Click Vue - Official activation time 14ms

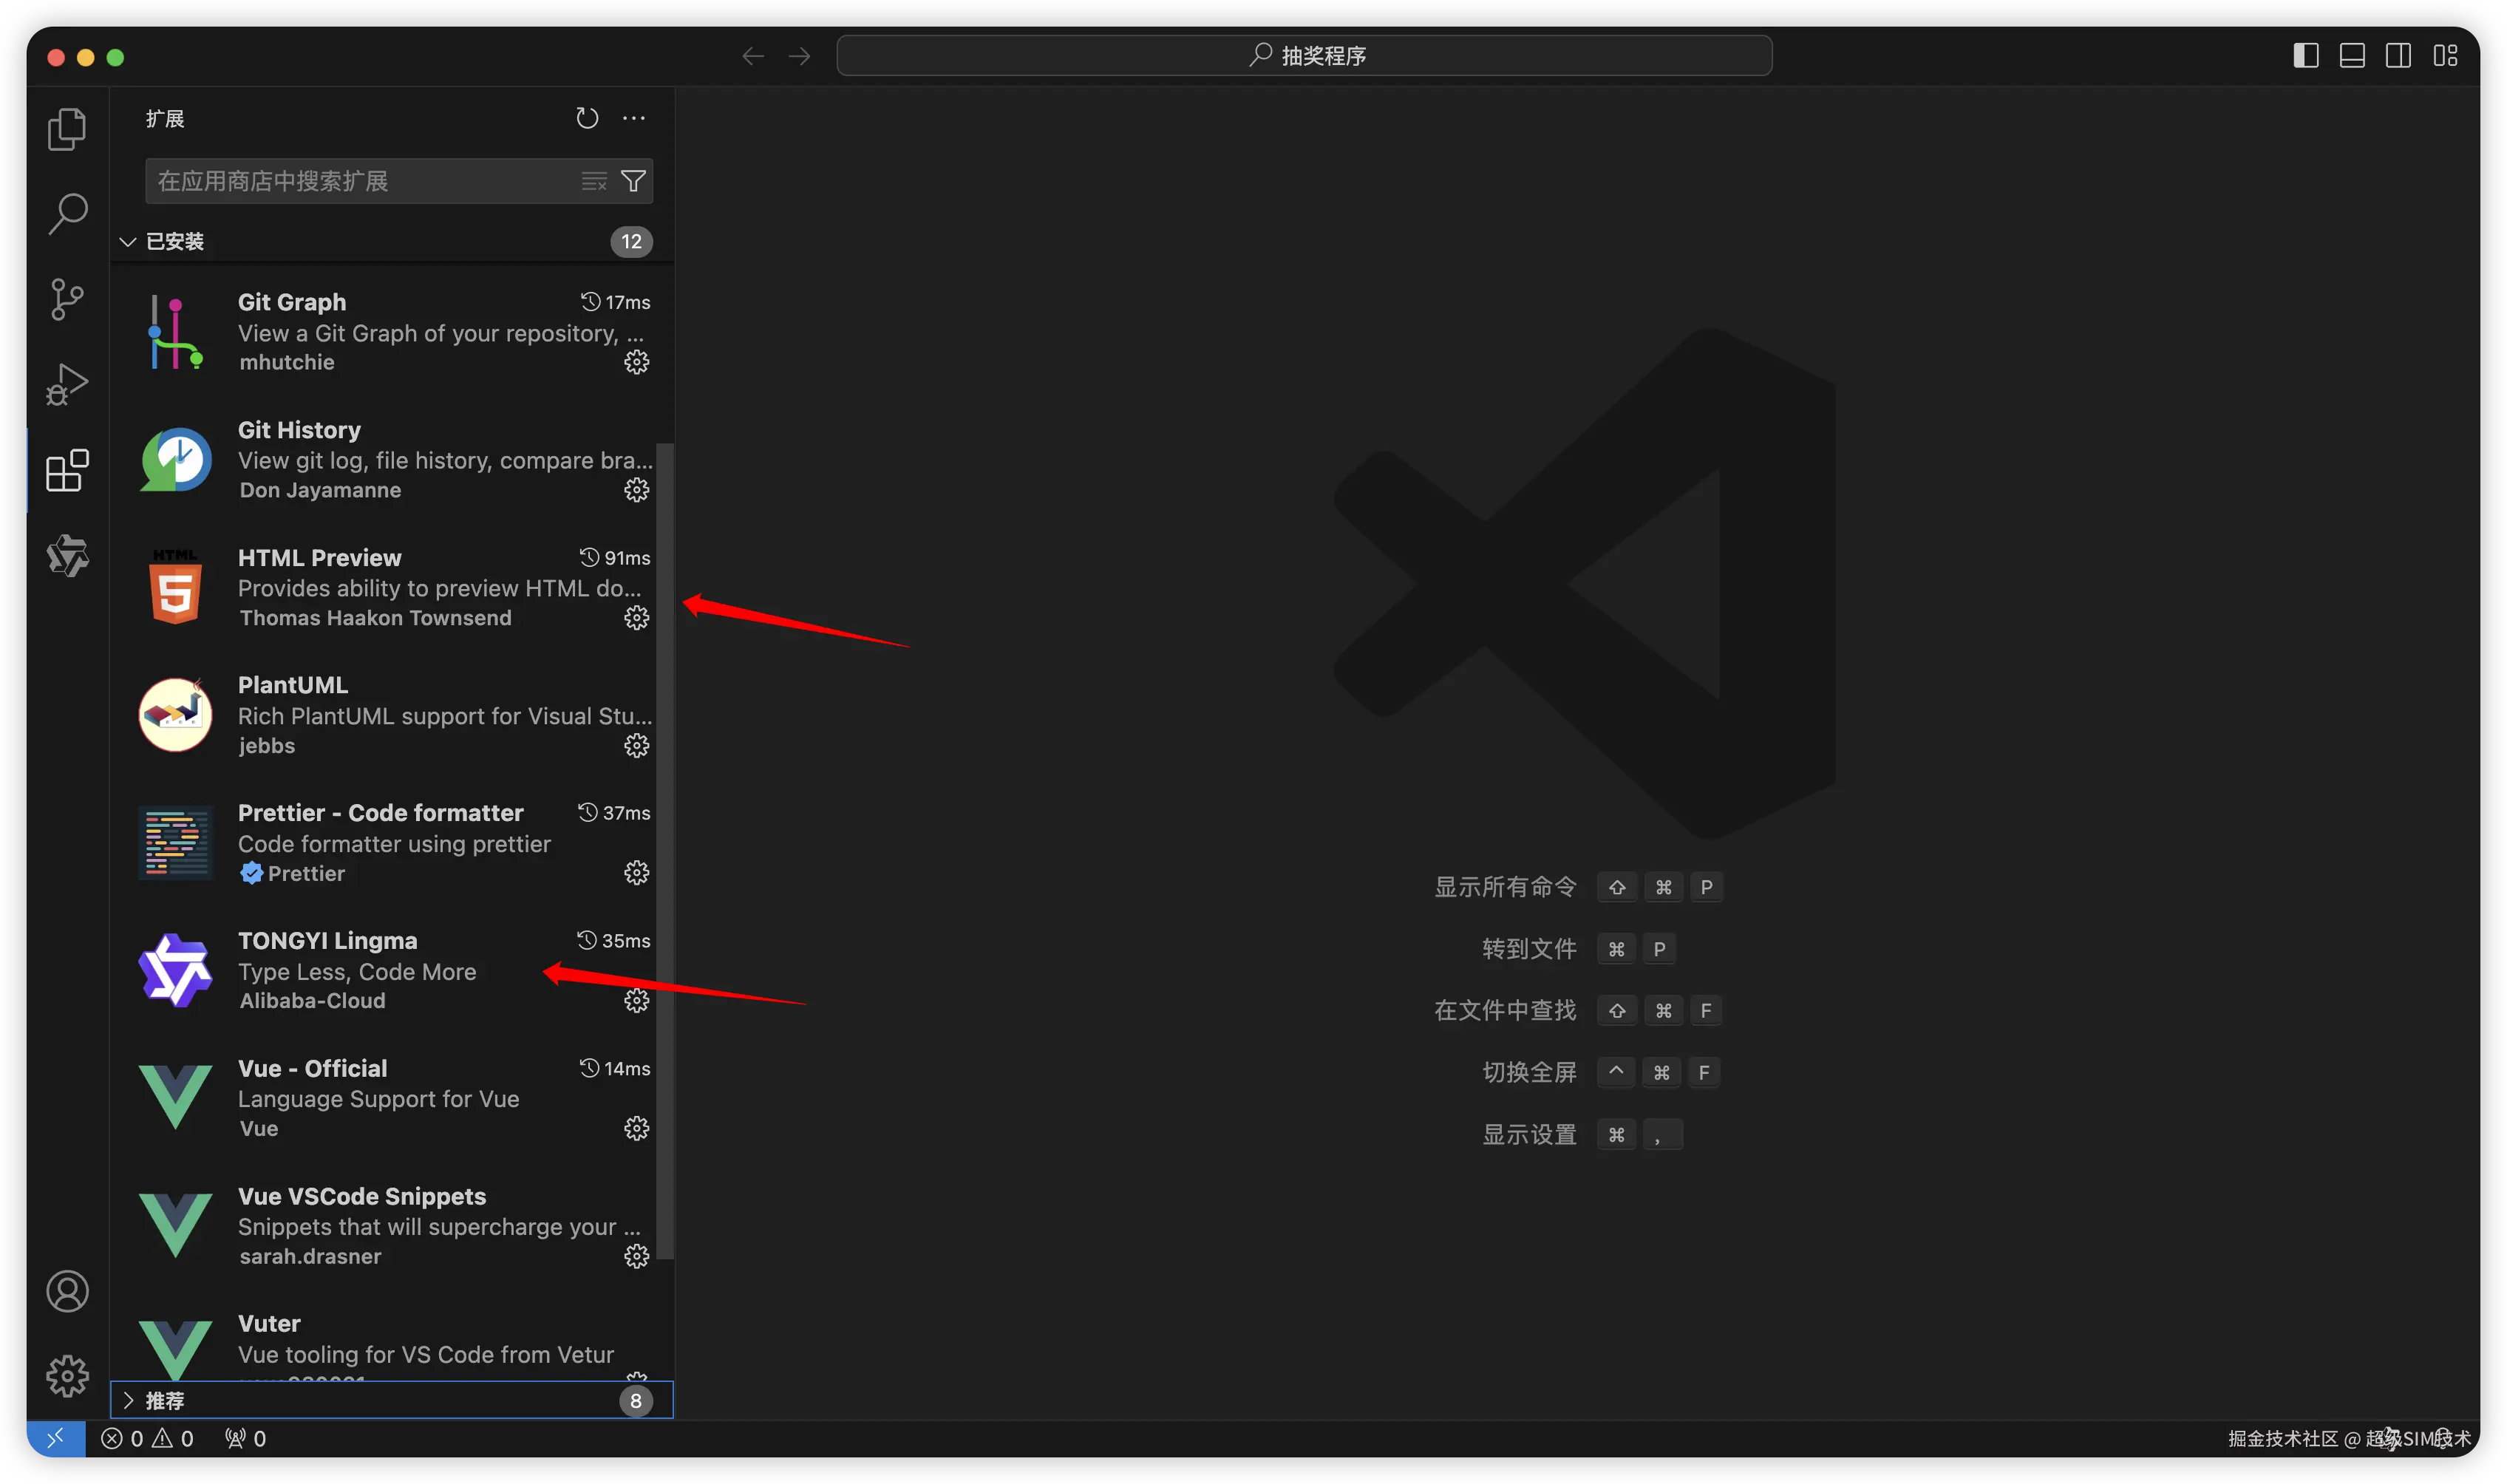(615, 1069)
